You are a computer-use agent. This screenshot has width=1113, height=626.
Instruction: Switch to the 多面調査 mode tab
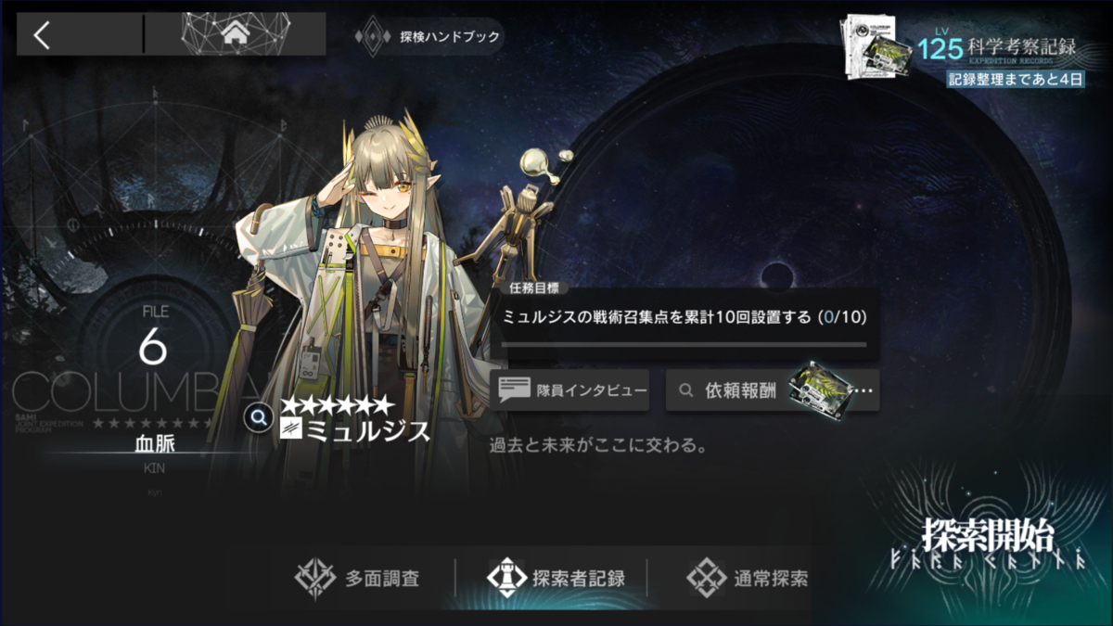[356, 579]
